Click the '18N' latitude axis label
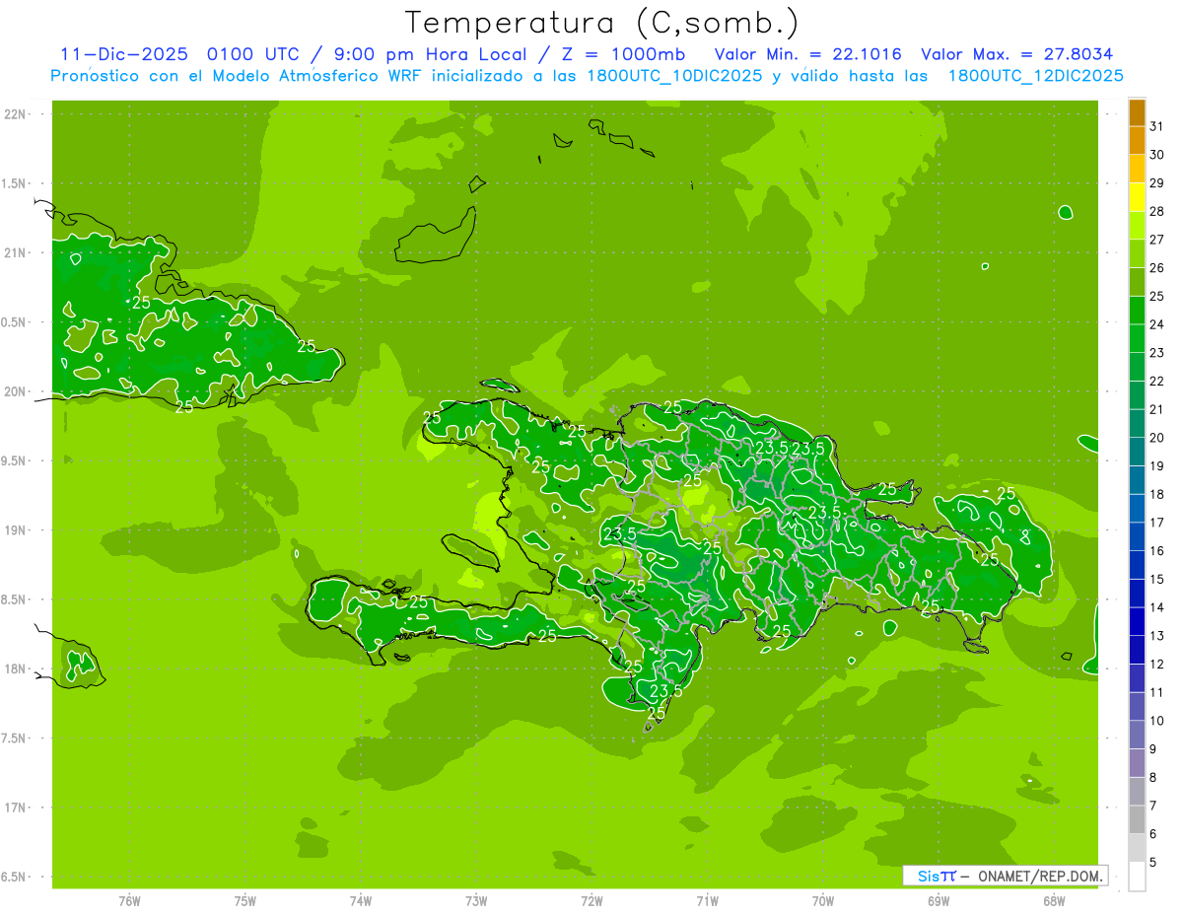 point(16,668)
